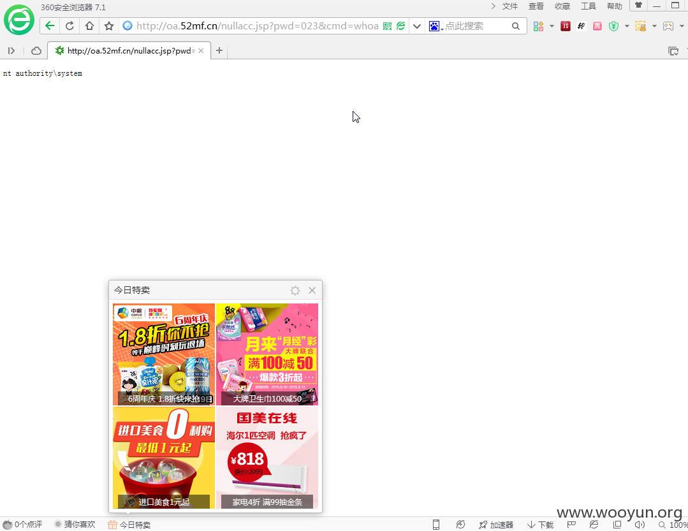Open the 进口美食1元起 ad
Screen dimensions: 688x531
point(164,458)
